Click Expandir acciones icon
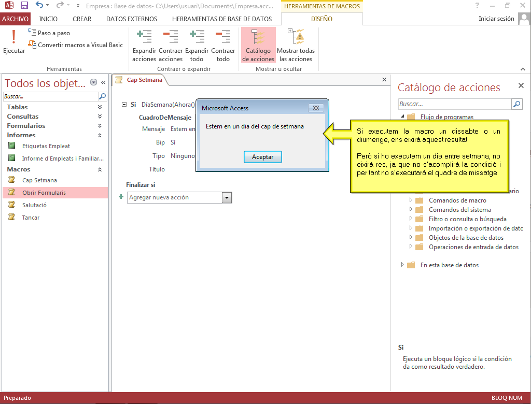Screen dimensions: 531x404 (144, 37)
